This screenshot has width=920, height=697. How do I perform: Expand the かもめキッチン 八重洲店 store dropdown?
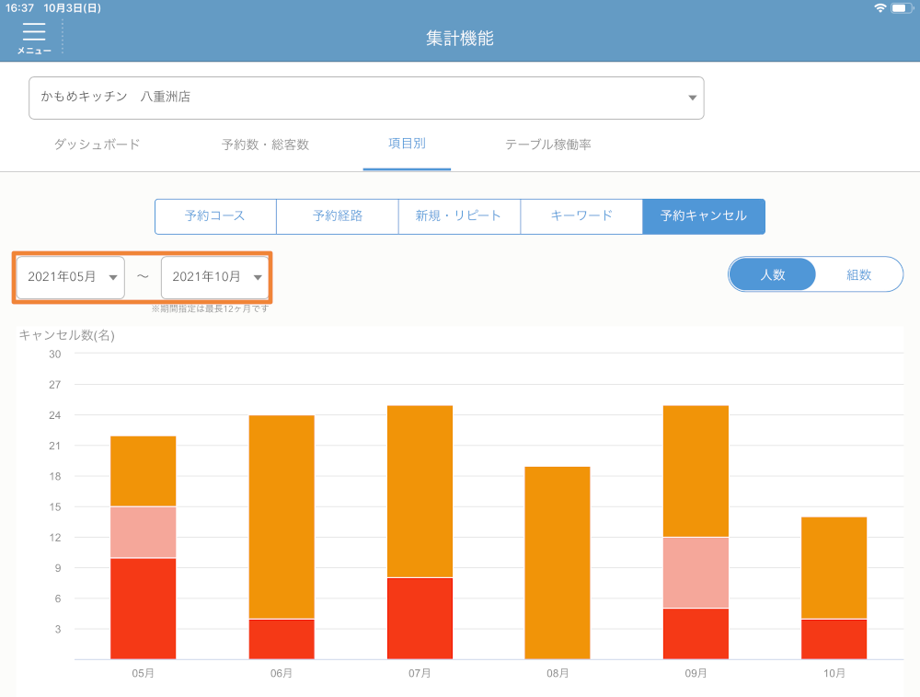tap(366, 98)
